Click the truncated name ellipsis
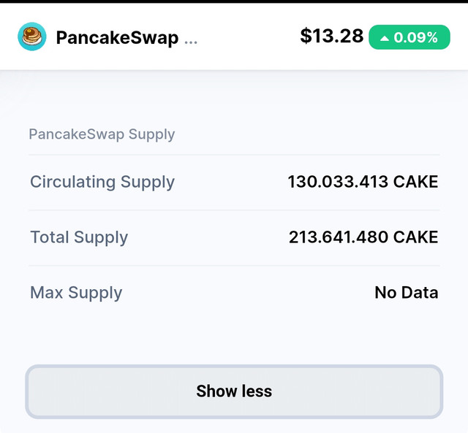Viewport: 468px width, 433px height. click(x=191, y=42)
